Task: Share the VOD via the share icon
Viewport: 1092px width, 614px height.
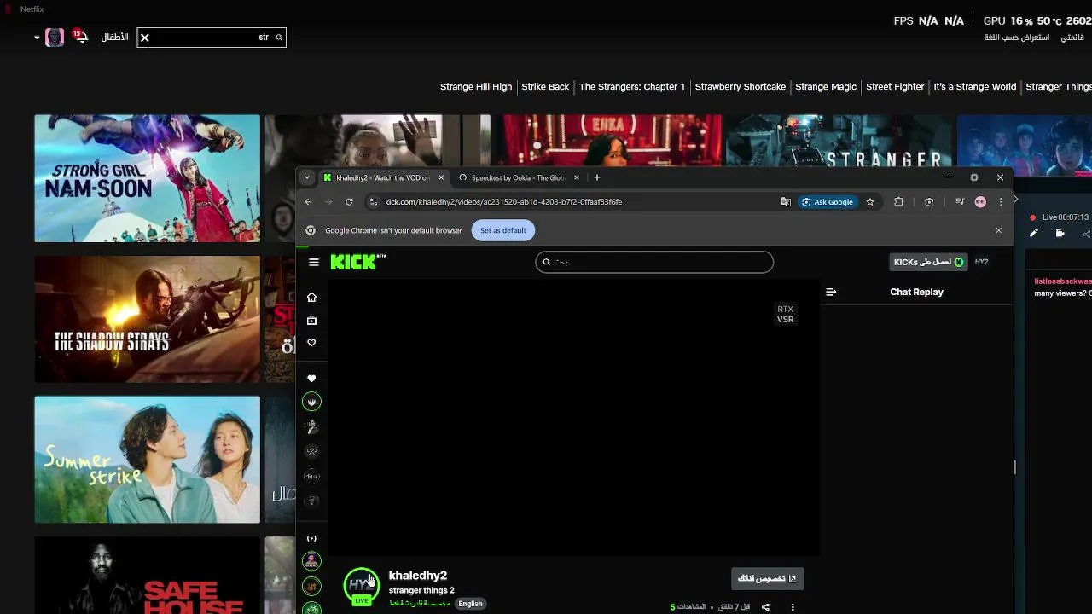Action: tap(765, 607)
